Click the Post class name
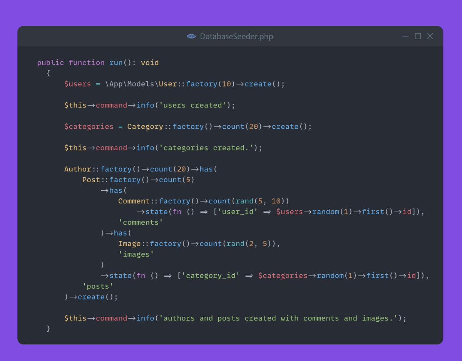This screenshot has height=361, width=462. click(x=91, y=180)
